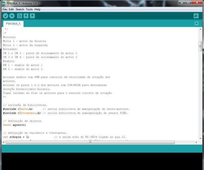Click the line '#include <Servo.h>'
Screen dimensions: 204x170
[18, 109]
